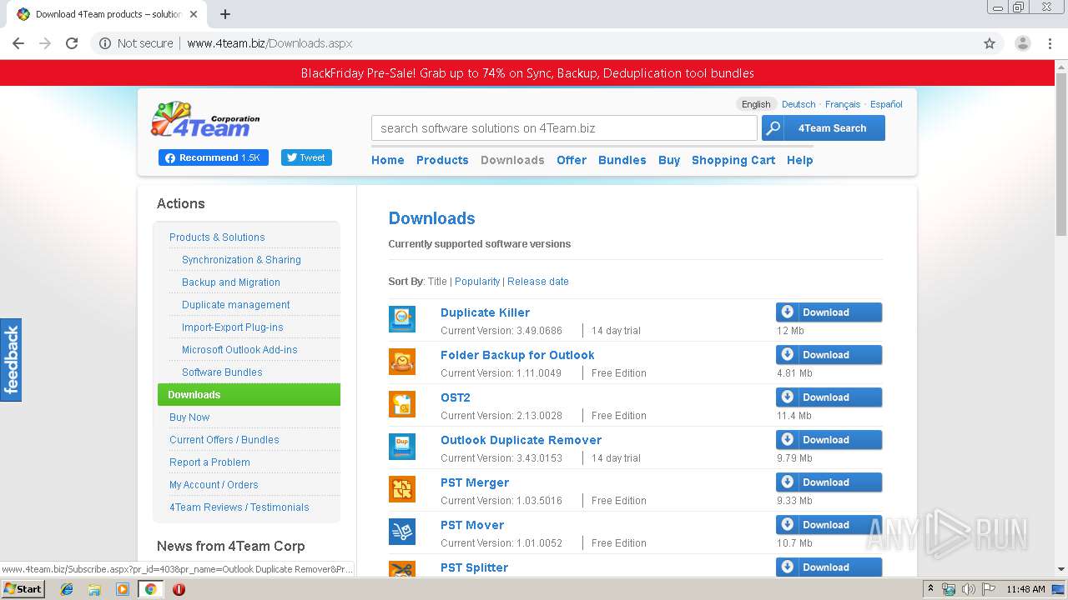The height and width of the screenshot is (600, 1068).
Task: Download OST2
Action: pos(829,397)
